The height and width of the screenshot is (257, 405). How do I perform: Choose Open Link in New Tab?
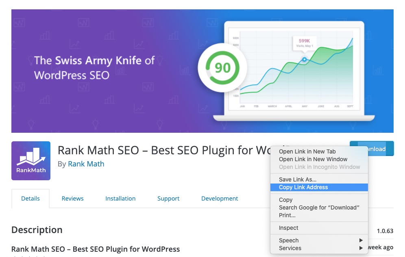pos(307,151)
